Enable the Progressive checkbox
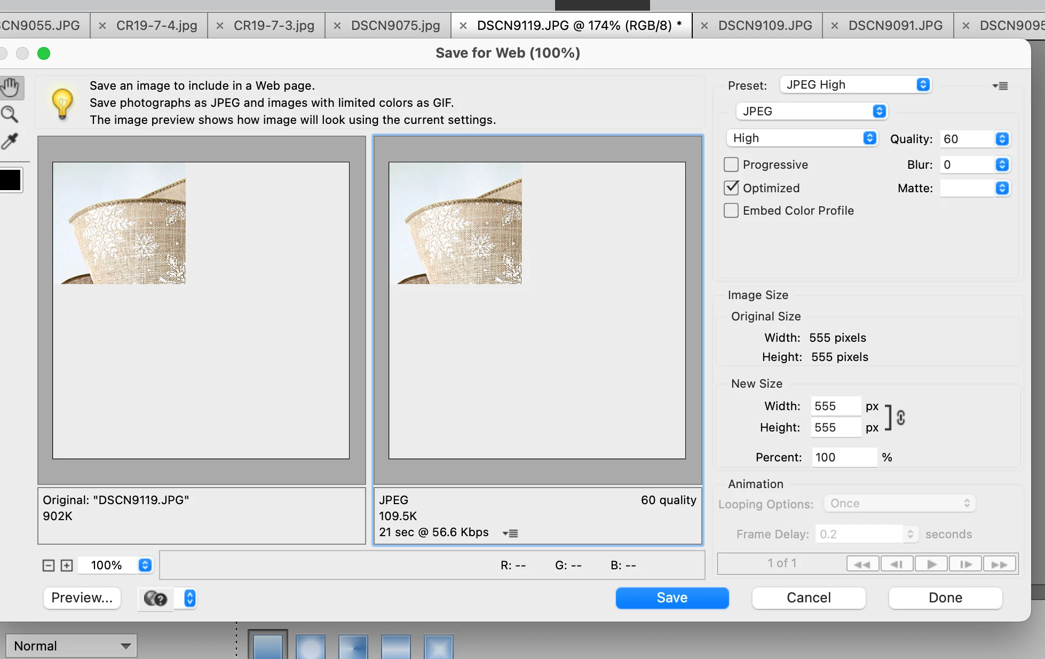This screenshot has height=659, width=1045. pyautogui.click(x=731, y=164)
